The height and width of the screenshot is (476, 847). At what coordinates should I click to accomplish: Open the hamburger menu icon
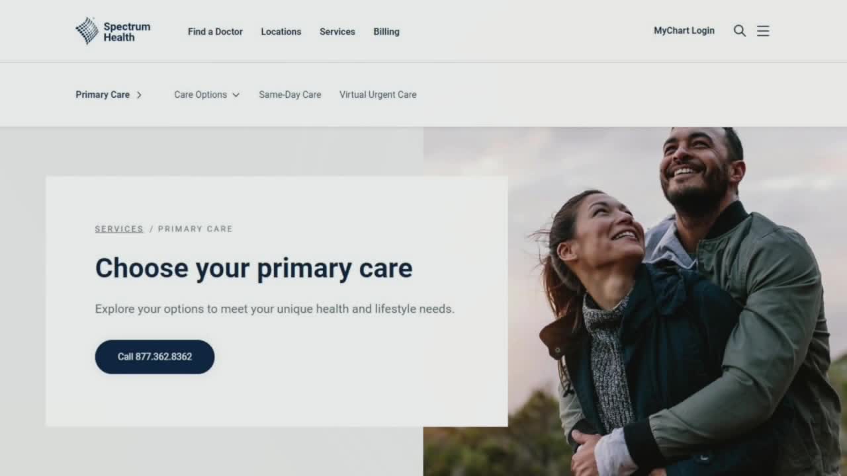coord(763,31)
